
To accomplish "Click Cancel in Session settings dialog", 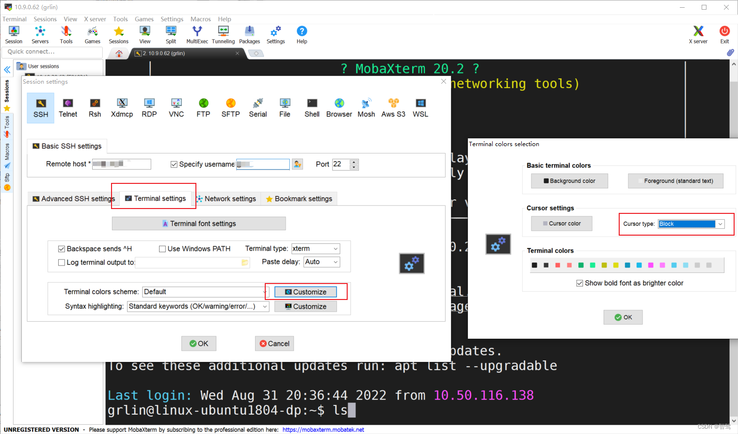I will click(x=274, y=344).
